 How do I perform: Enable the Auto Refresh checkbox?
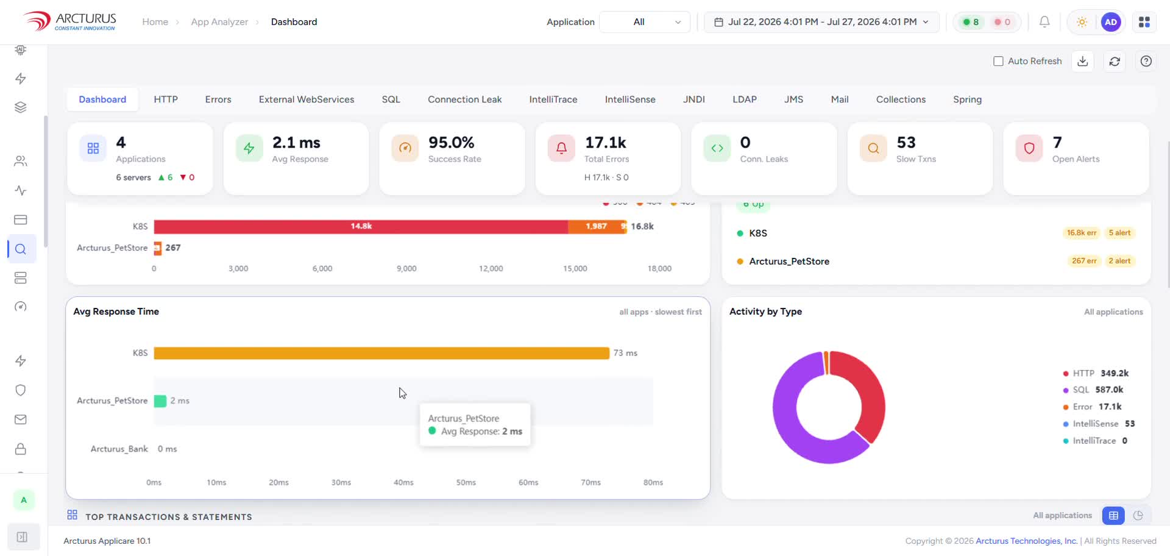(x=998, y=61)
